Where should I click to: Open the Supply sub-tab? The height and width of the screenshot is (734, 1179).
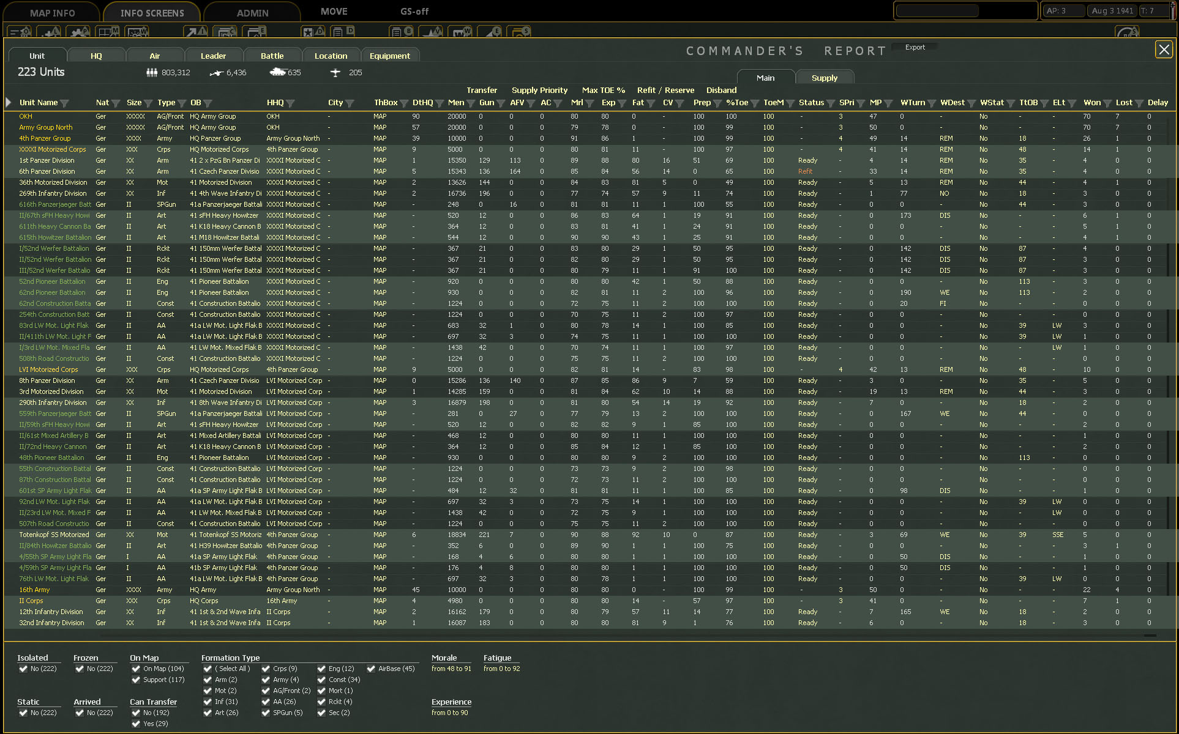824,78
